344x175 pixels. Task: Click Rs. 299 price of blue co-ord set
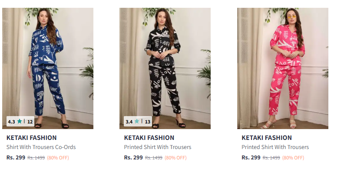click(16, 158)
